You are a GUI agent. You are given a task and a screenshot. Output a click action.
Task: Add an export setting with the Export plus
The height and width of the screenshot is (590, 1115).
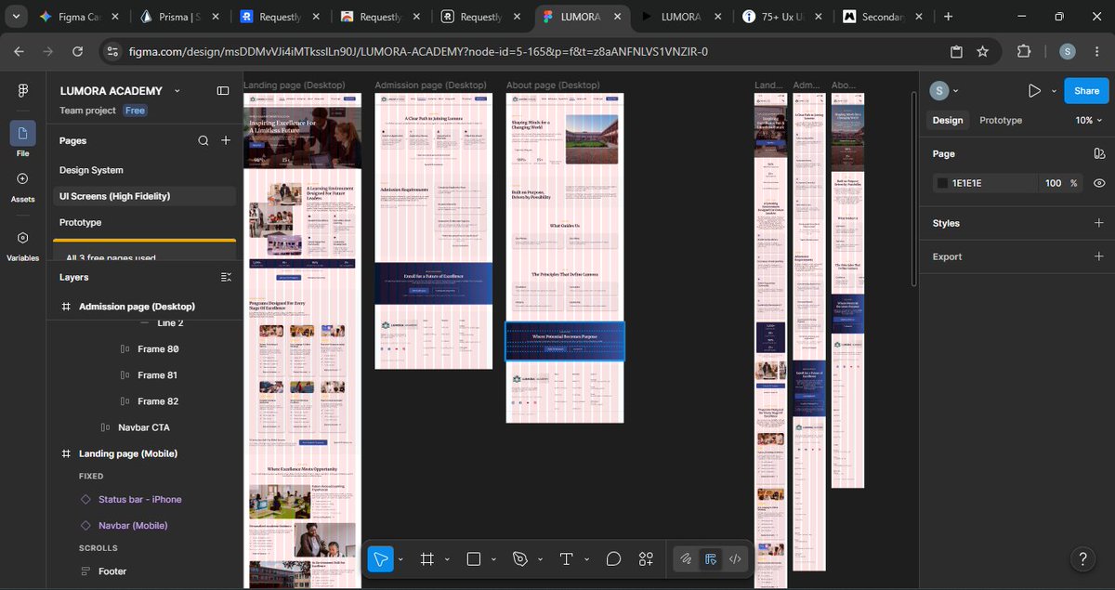[1099, 256]
